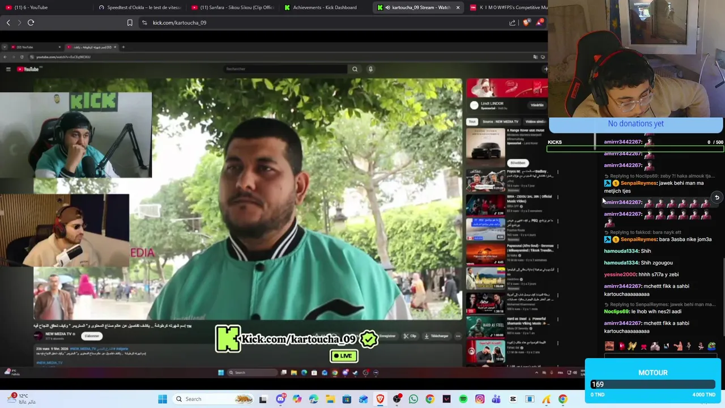Click the YouTube logo in the stream

coord(28,69)
